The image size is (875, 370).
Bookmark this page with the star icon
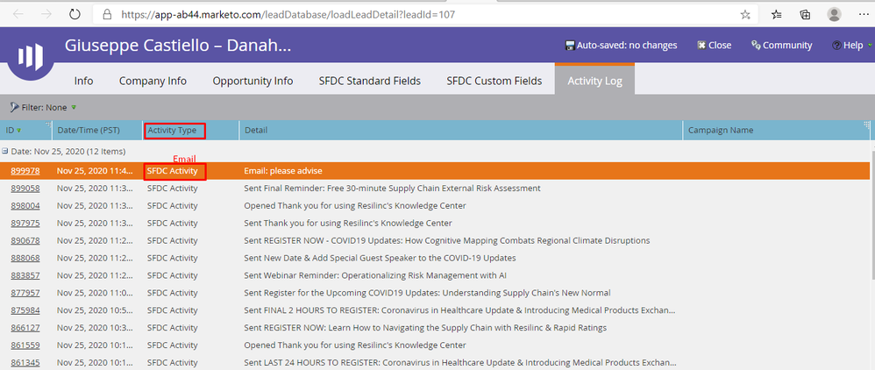coord(745,15)
